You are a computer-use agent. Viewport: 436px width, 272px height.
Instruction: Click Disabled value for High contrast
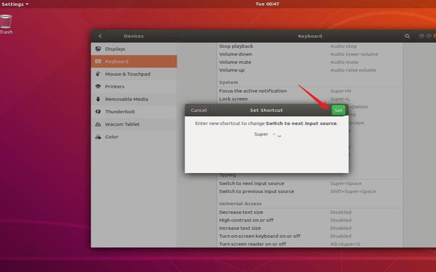[x=341, y=220]
